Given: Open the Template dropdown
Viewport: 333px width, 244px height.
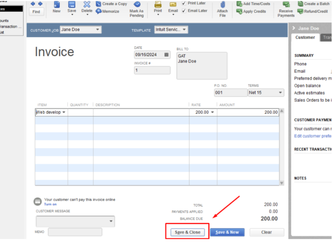Looking at the screenshot, I should 184,30.
